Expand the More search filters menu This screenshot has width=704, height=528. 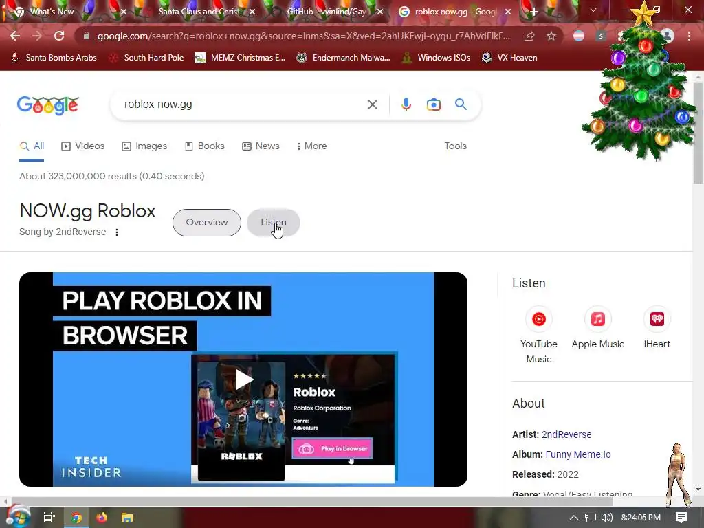311,146
